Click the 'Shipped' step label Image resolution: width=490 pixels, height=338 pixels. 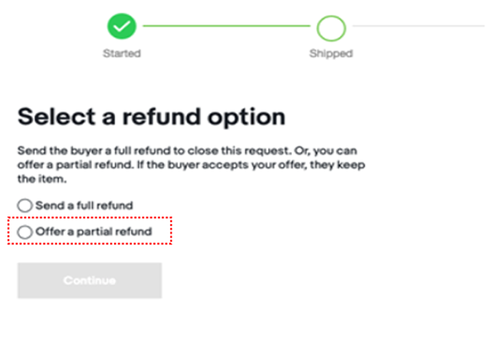(331, 54)
